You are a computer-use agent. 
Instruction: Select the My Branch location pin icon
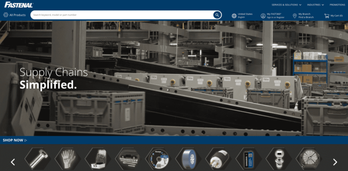pos(295,16)
